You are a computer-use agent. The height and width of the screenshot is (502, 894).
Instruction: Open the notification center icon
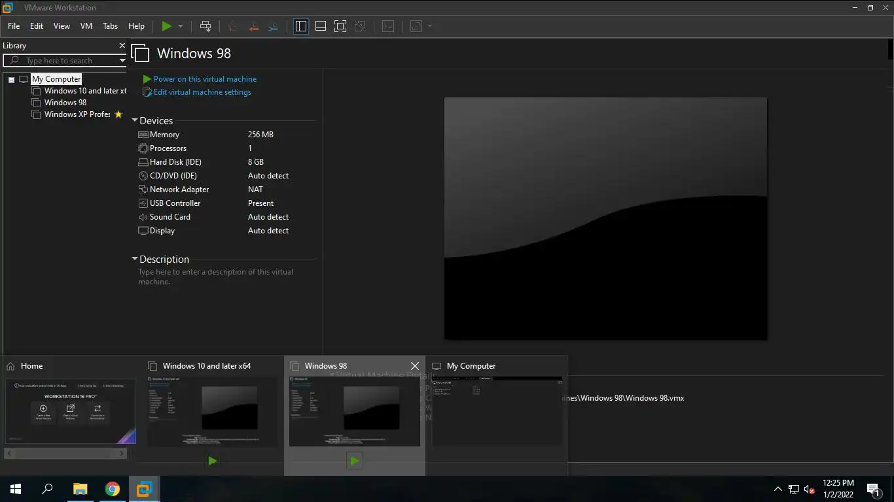click(x=872, y=489)
